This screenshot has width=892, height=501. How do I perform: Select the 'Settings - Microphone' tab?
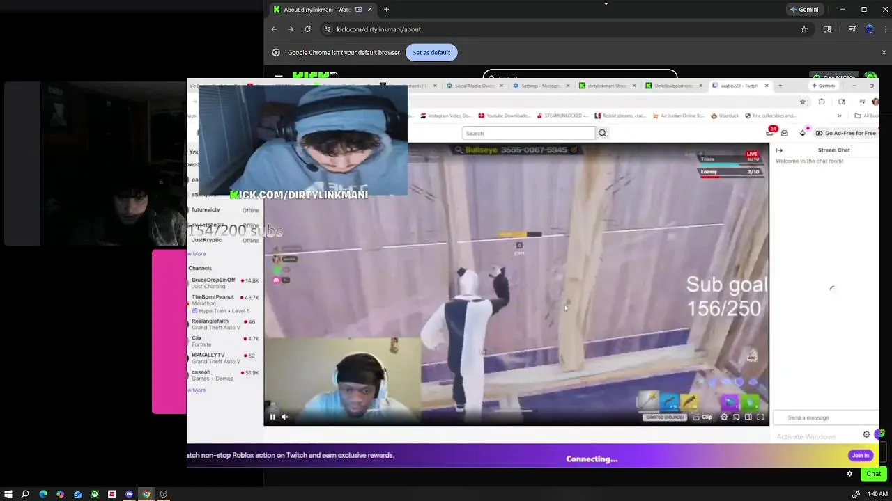tap(540, 86)
